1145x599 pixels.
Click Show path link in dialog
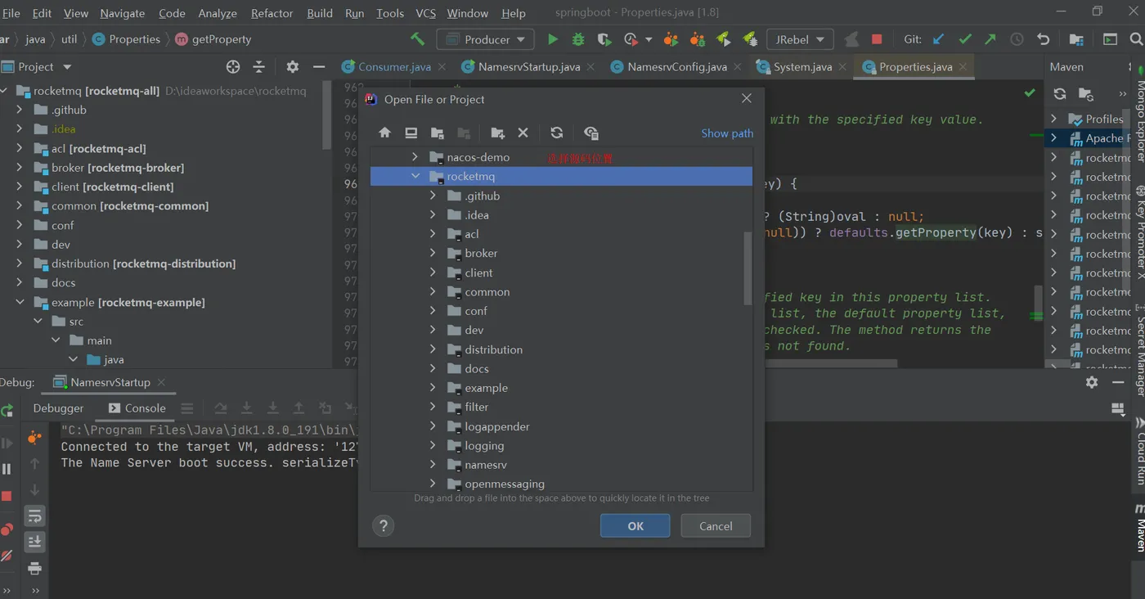(x=727, y=133)
